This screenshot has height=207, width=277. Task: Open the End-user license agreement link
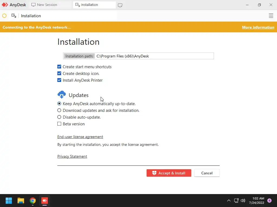tap(80, 137)
